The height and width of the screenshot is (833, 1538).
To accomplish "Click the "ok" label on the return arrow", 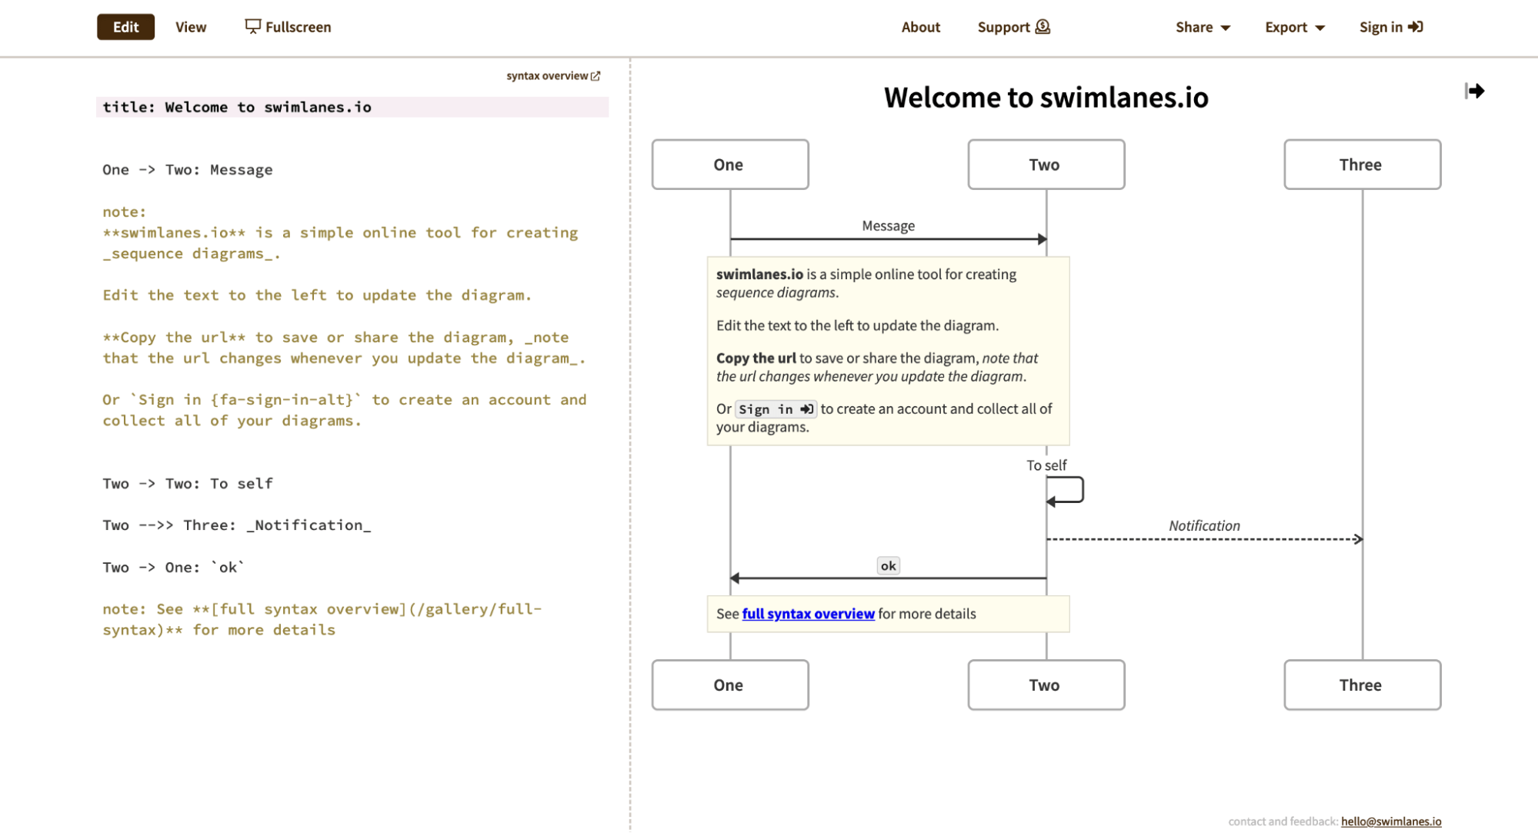I will (x=887, y=565).
